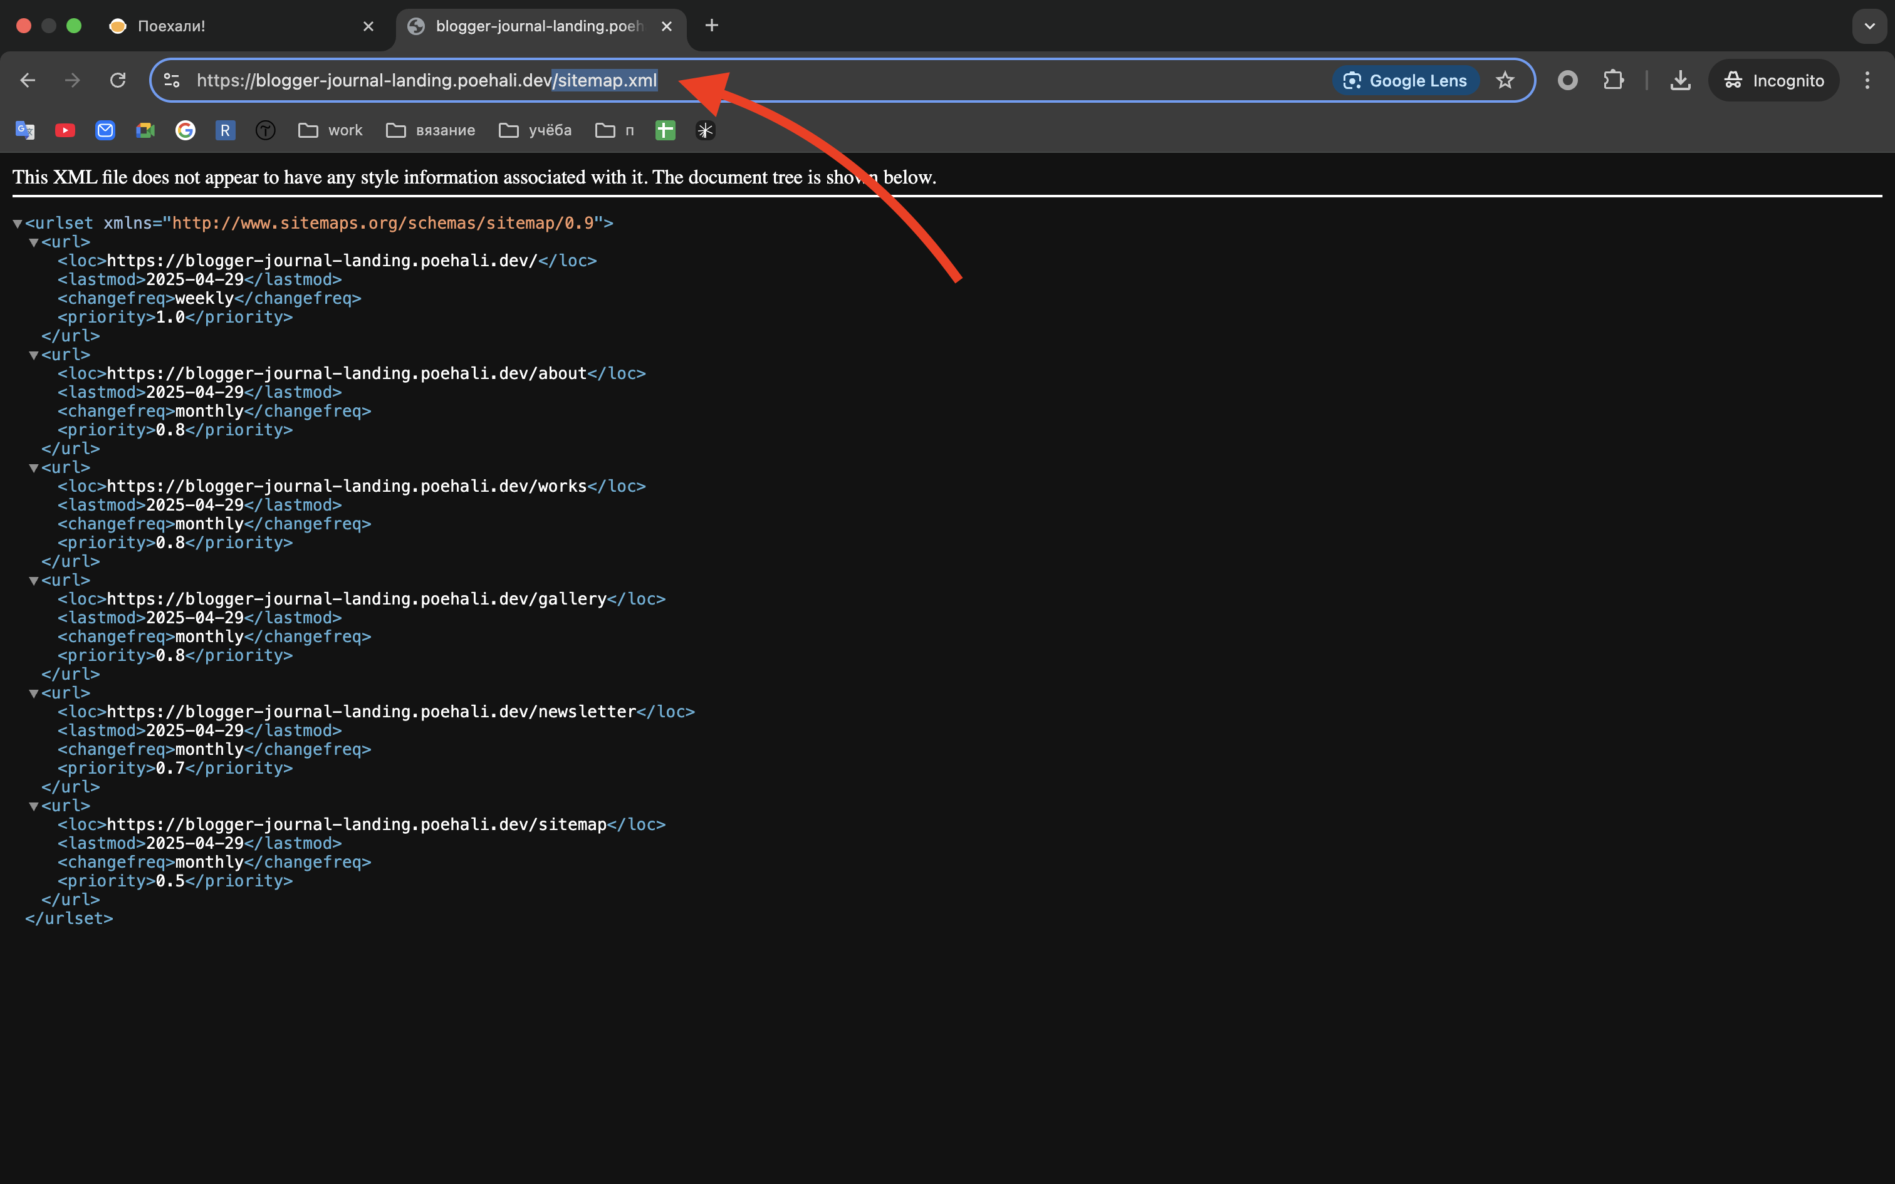1895x1184 pixels.
Task: Open the Google Sheets bookmark
Action: 664,130
